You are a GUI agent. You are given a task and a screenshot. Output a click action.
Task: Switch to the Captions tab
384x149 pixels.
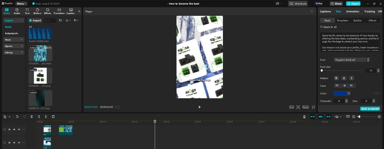click(325, 12)
